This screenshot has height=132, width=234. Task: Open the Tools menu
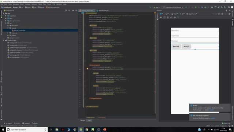click(x=49, y=4)
